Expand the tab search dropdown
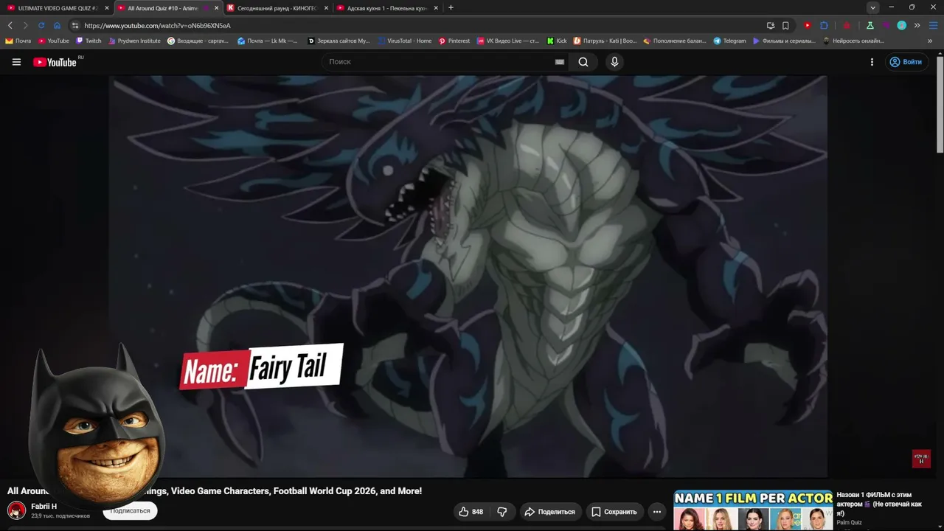This screenshot has width=944, height=531. 872,7
